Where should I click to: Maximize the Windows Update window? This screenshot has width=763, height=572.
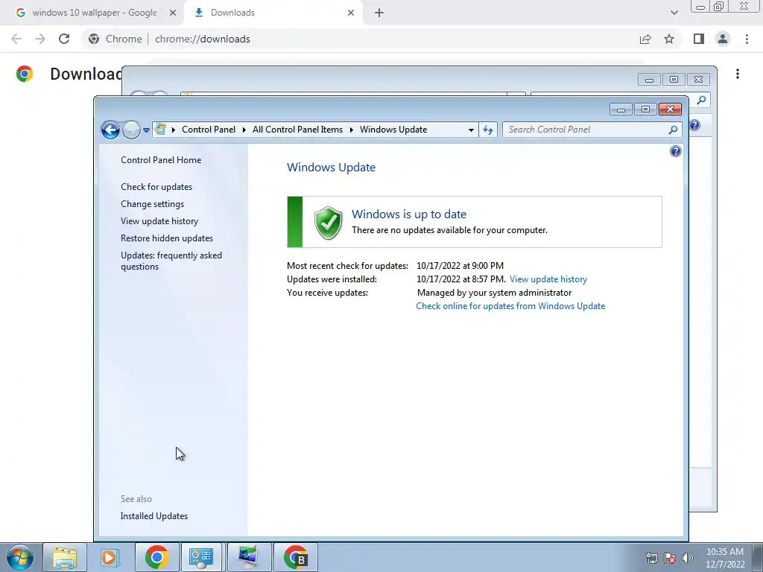click(645, 109)
